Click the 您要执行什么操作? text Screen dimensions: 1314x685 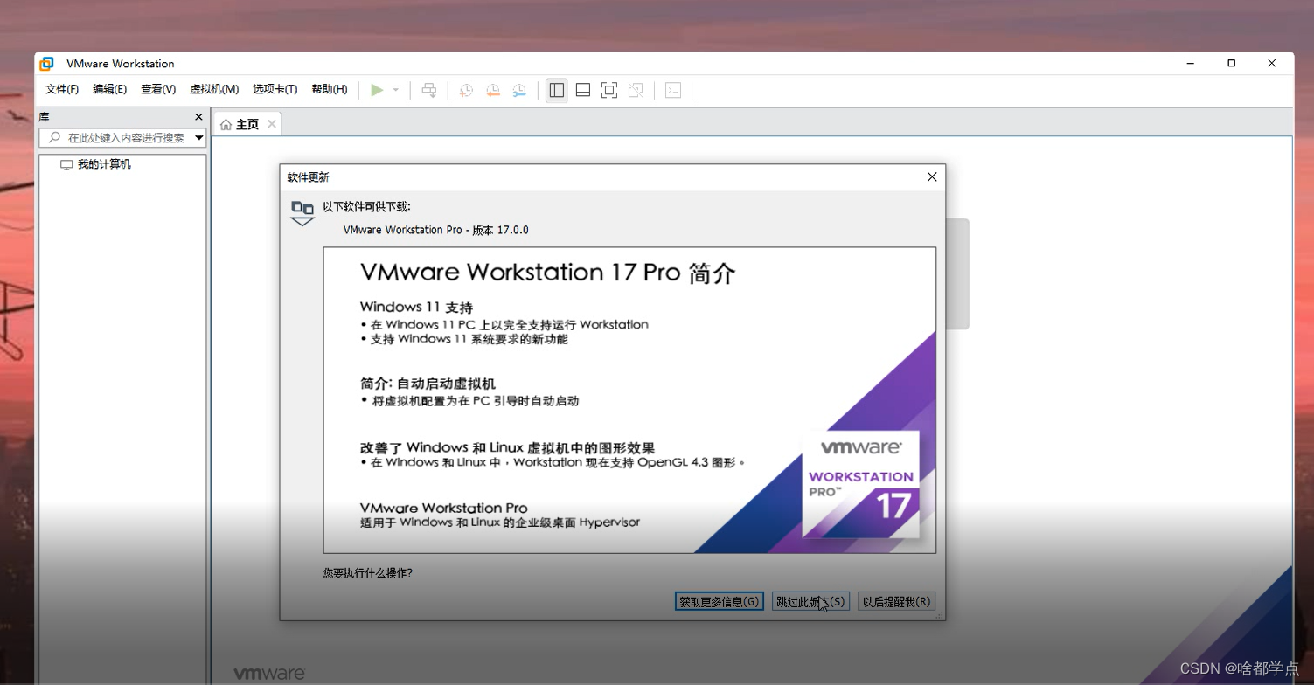367,573
